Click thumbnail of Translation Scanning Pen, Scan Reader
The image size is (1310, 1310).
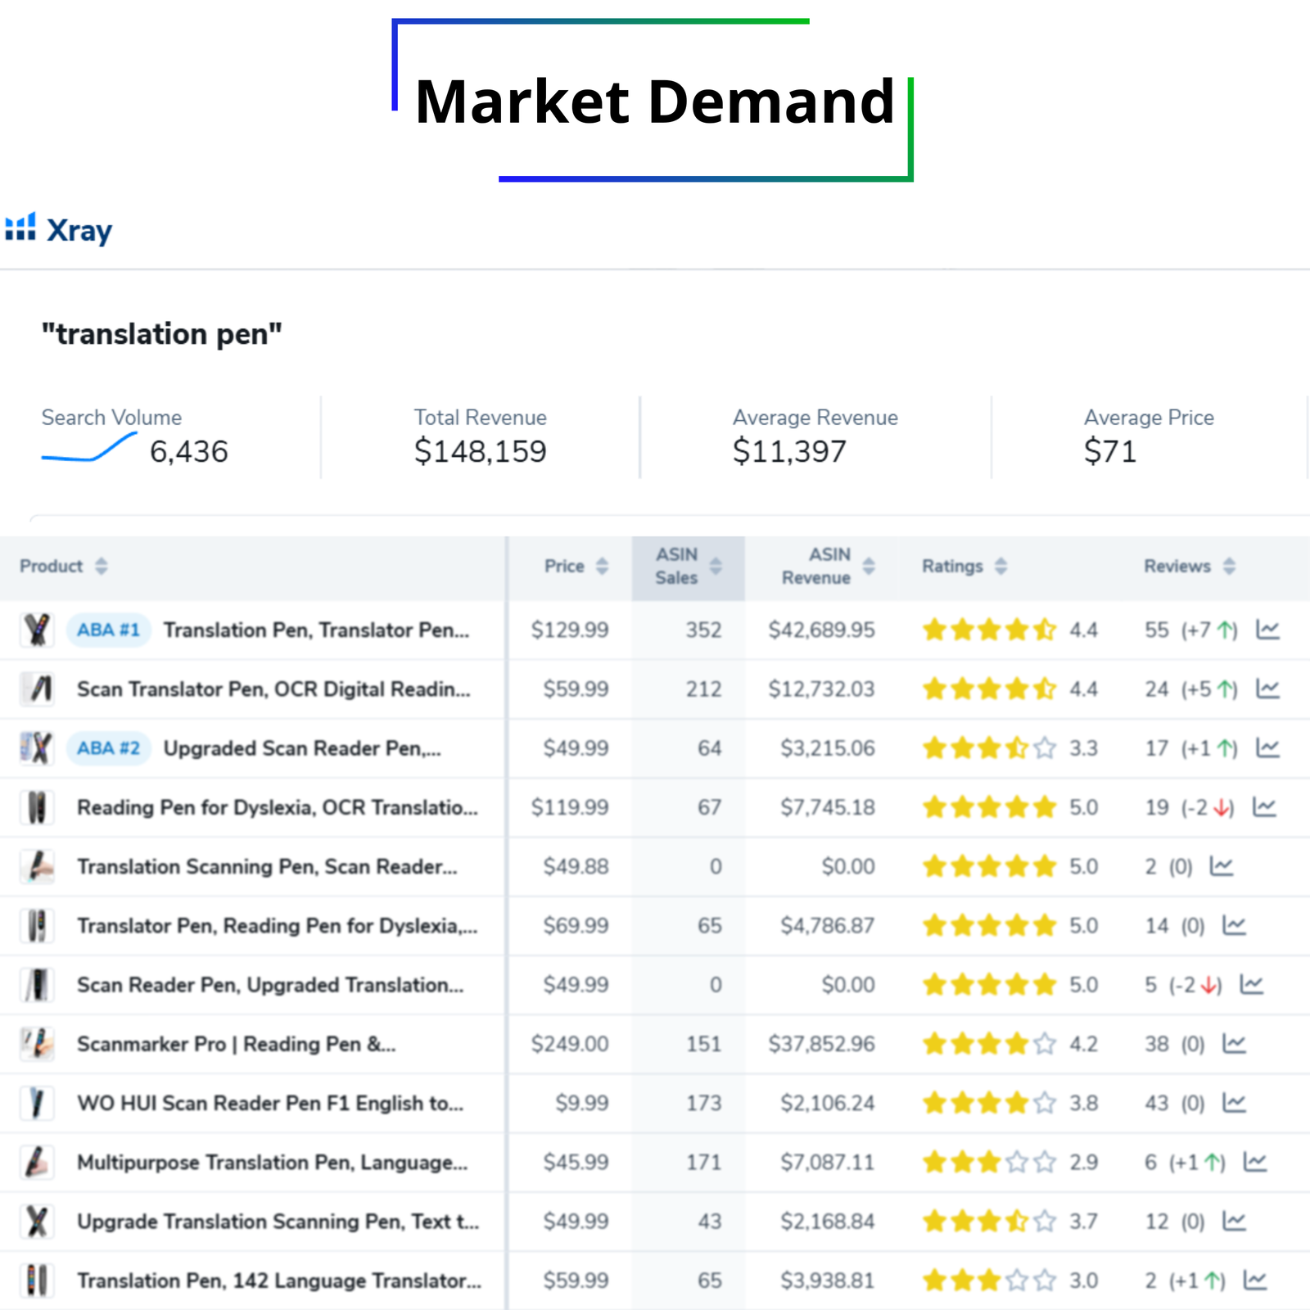point(37,866)
